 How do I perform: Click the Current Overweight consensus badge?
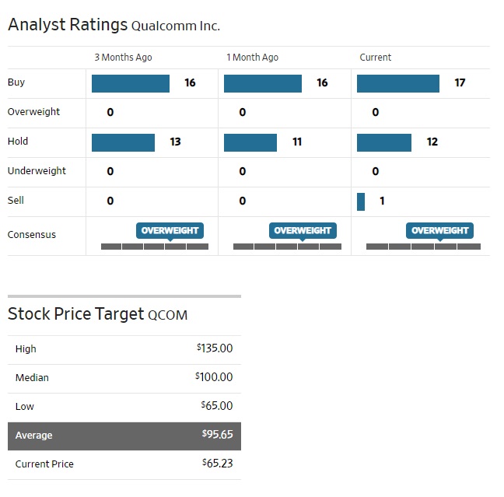(439, 230)
